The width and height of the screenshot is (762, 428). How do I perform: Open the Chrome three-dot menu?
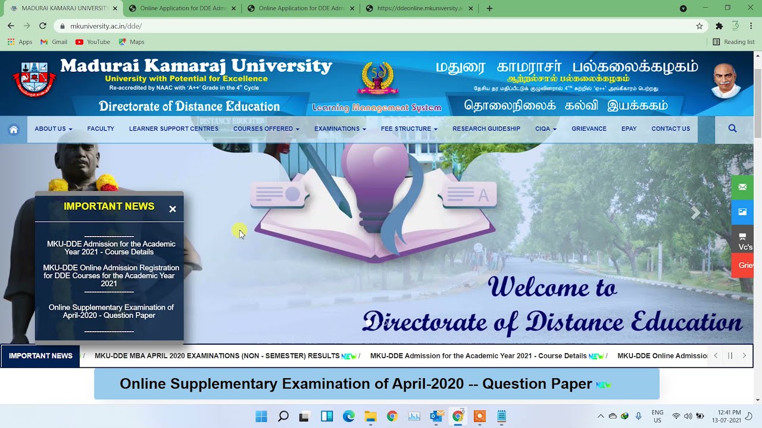point(751,26)
